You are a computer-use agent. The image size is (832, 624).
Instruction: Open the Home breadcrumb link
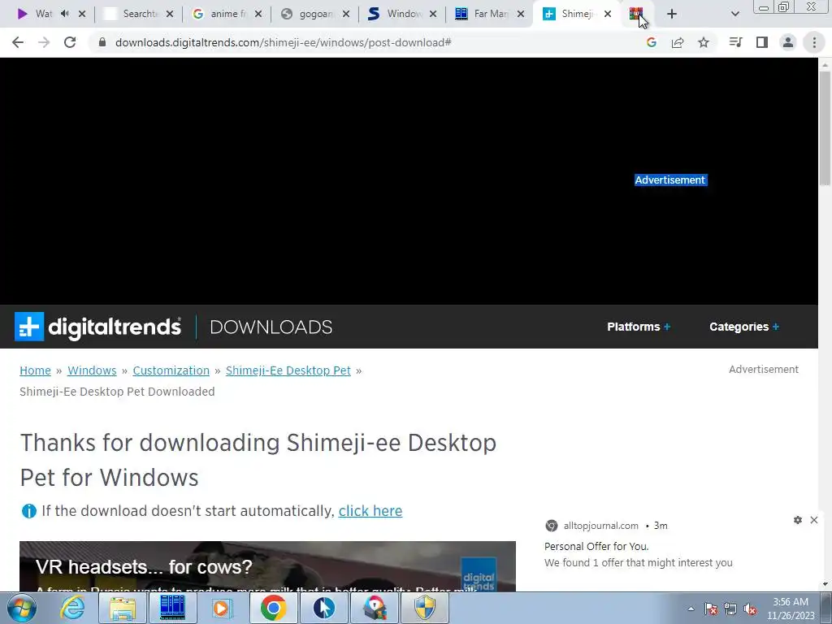pyautogui.click(x=35, y=370)
